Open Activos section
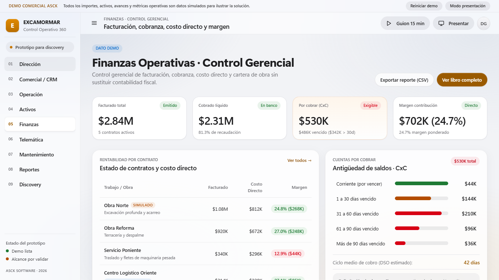 point(40,109)
